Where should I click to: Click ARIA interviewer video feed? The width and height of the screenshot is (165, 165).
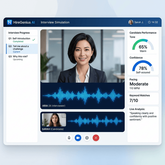pos(82,56)
